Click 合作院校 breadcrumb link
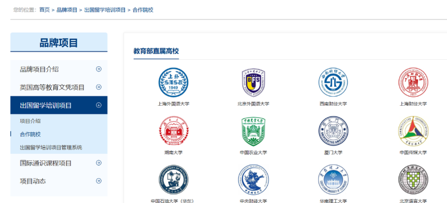The height and width of the screenshot is (203, 447). pyautogui.click(x=143, y=10)
